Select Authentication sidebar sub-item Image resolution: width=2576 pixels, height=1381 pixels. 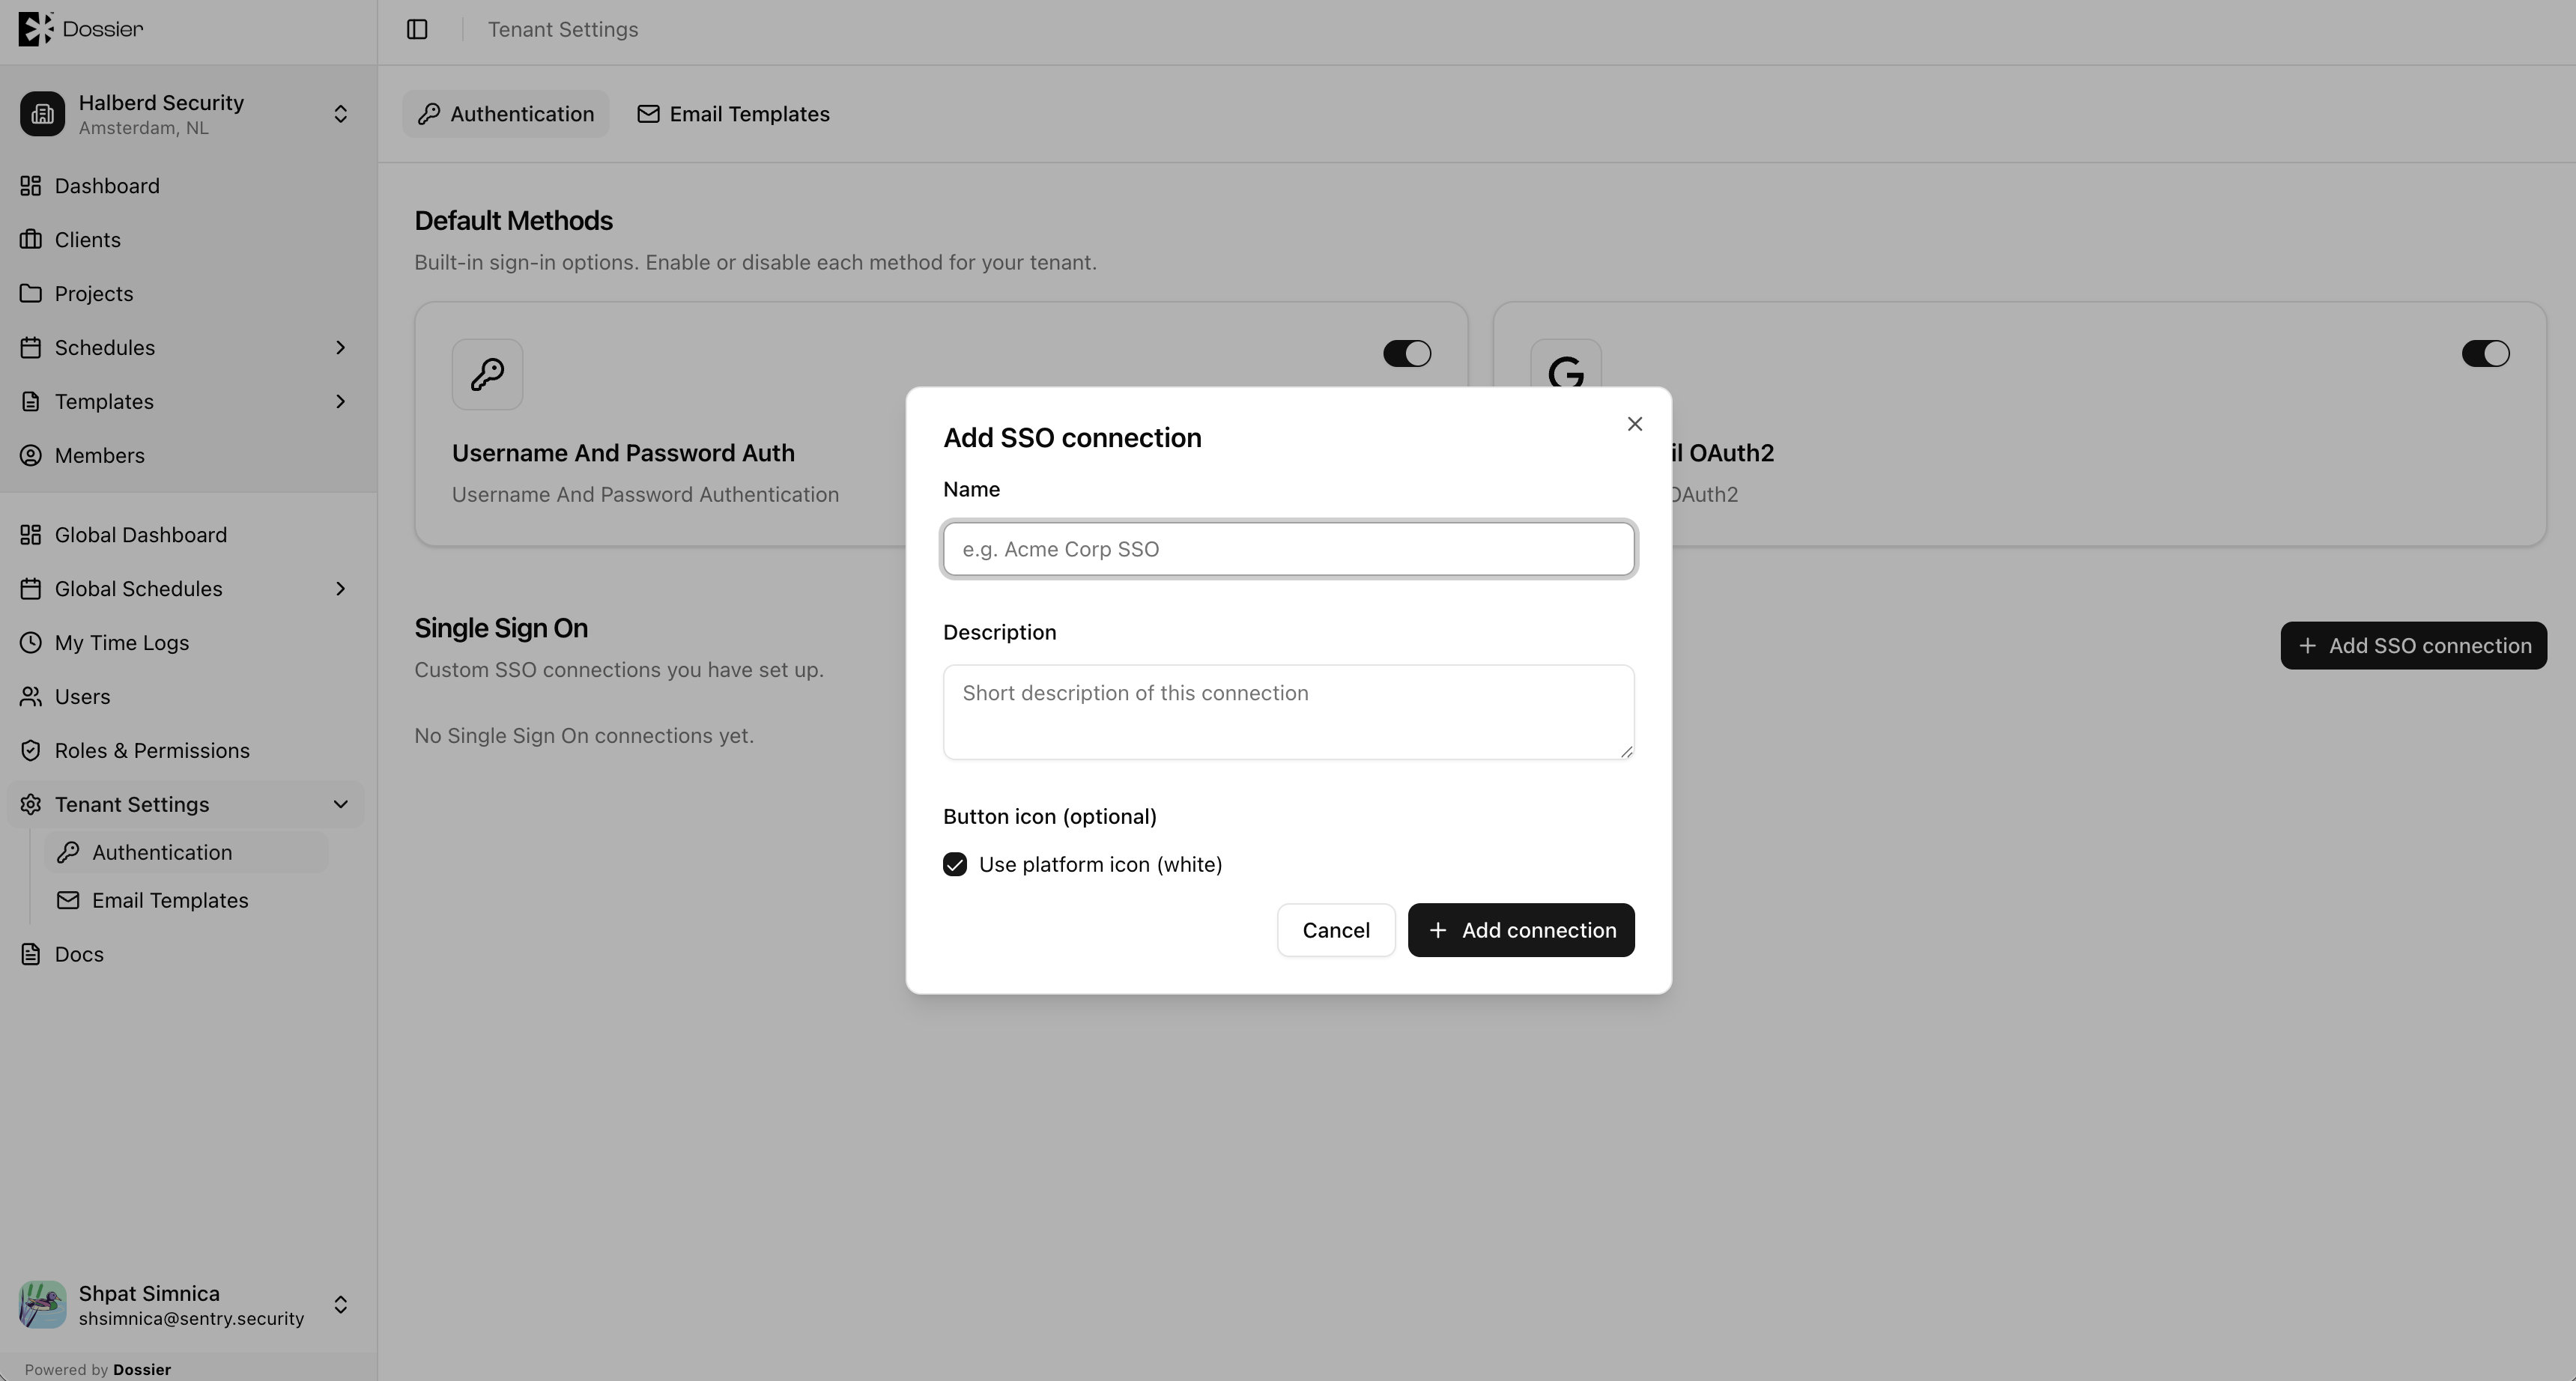click(186, 853)
